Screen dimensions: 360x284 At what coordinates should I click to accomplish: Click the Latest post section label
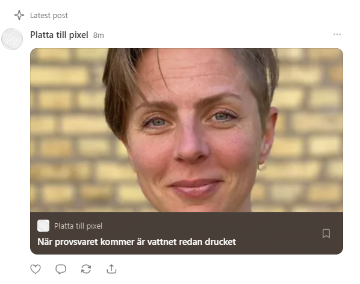pyautogui.click(x=49, y=16)
